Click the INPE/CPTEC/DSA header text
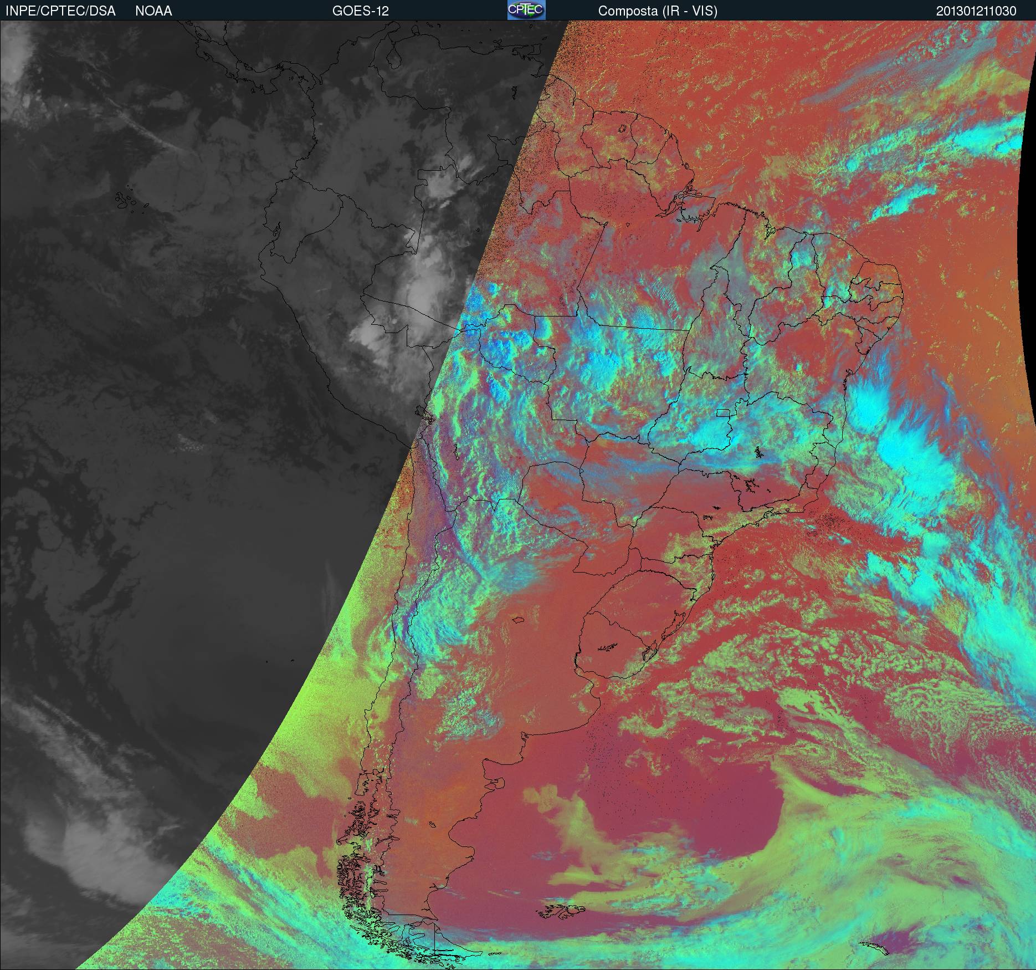This screenshot has height=970, width=1036. click(x=60, y=11)
